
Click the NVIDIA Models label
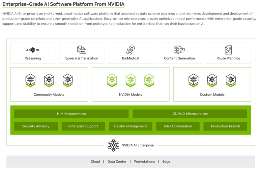(x=130, y=94)
